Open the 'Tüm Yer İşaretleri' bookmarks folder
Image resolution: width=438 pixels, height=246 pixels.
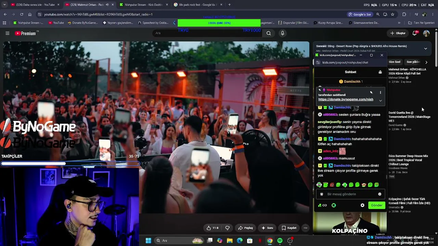tap(421, 23)
